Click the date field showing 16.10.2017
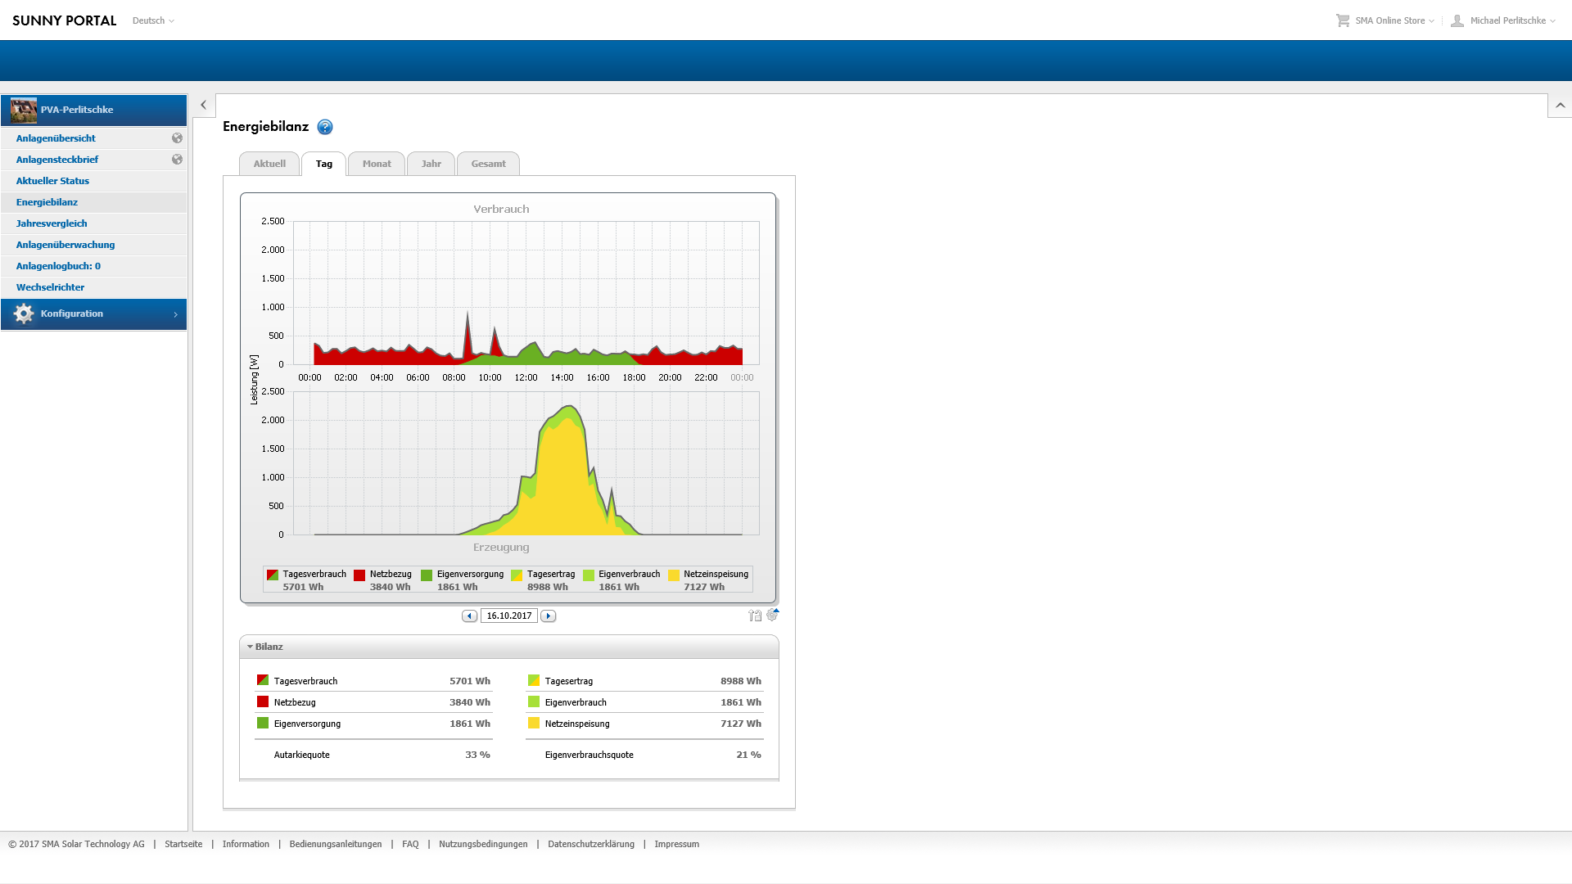The image size is (1572, 884). point(508,616)
